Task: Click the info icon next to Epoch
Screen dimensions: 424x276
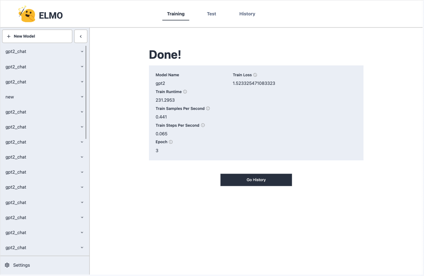Action: (x=170, y=142)
